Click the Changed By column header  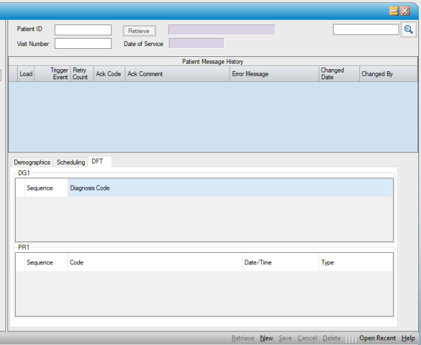click(377, 74)
